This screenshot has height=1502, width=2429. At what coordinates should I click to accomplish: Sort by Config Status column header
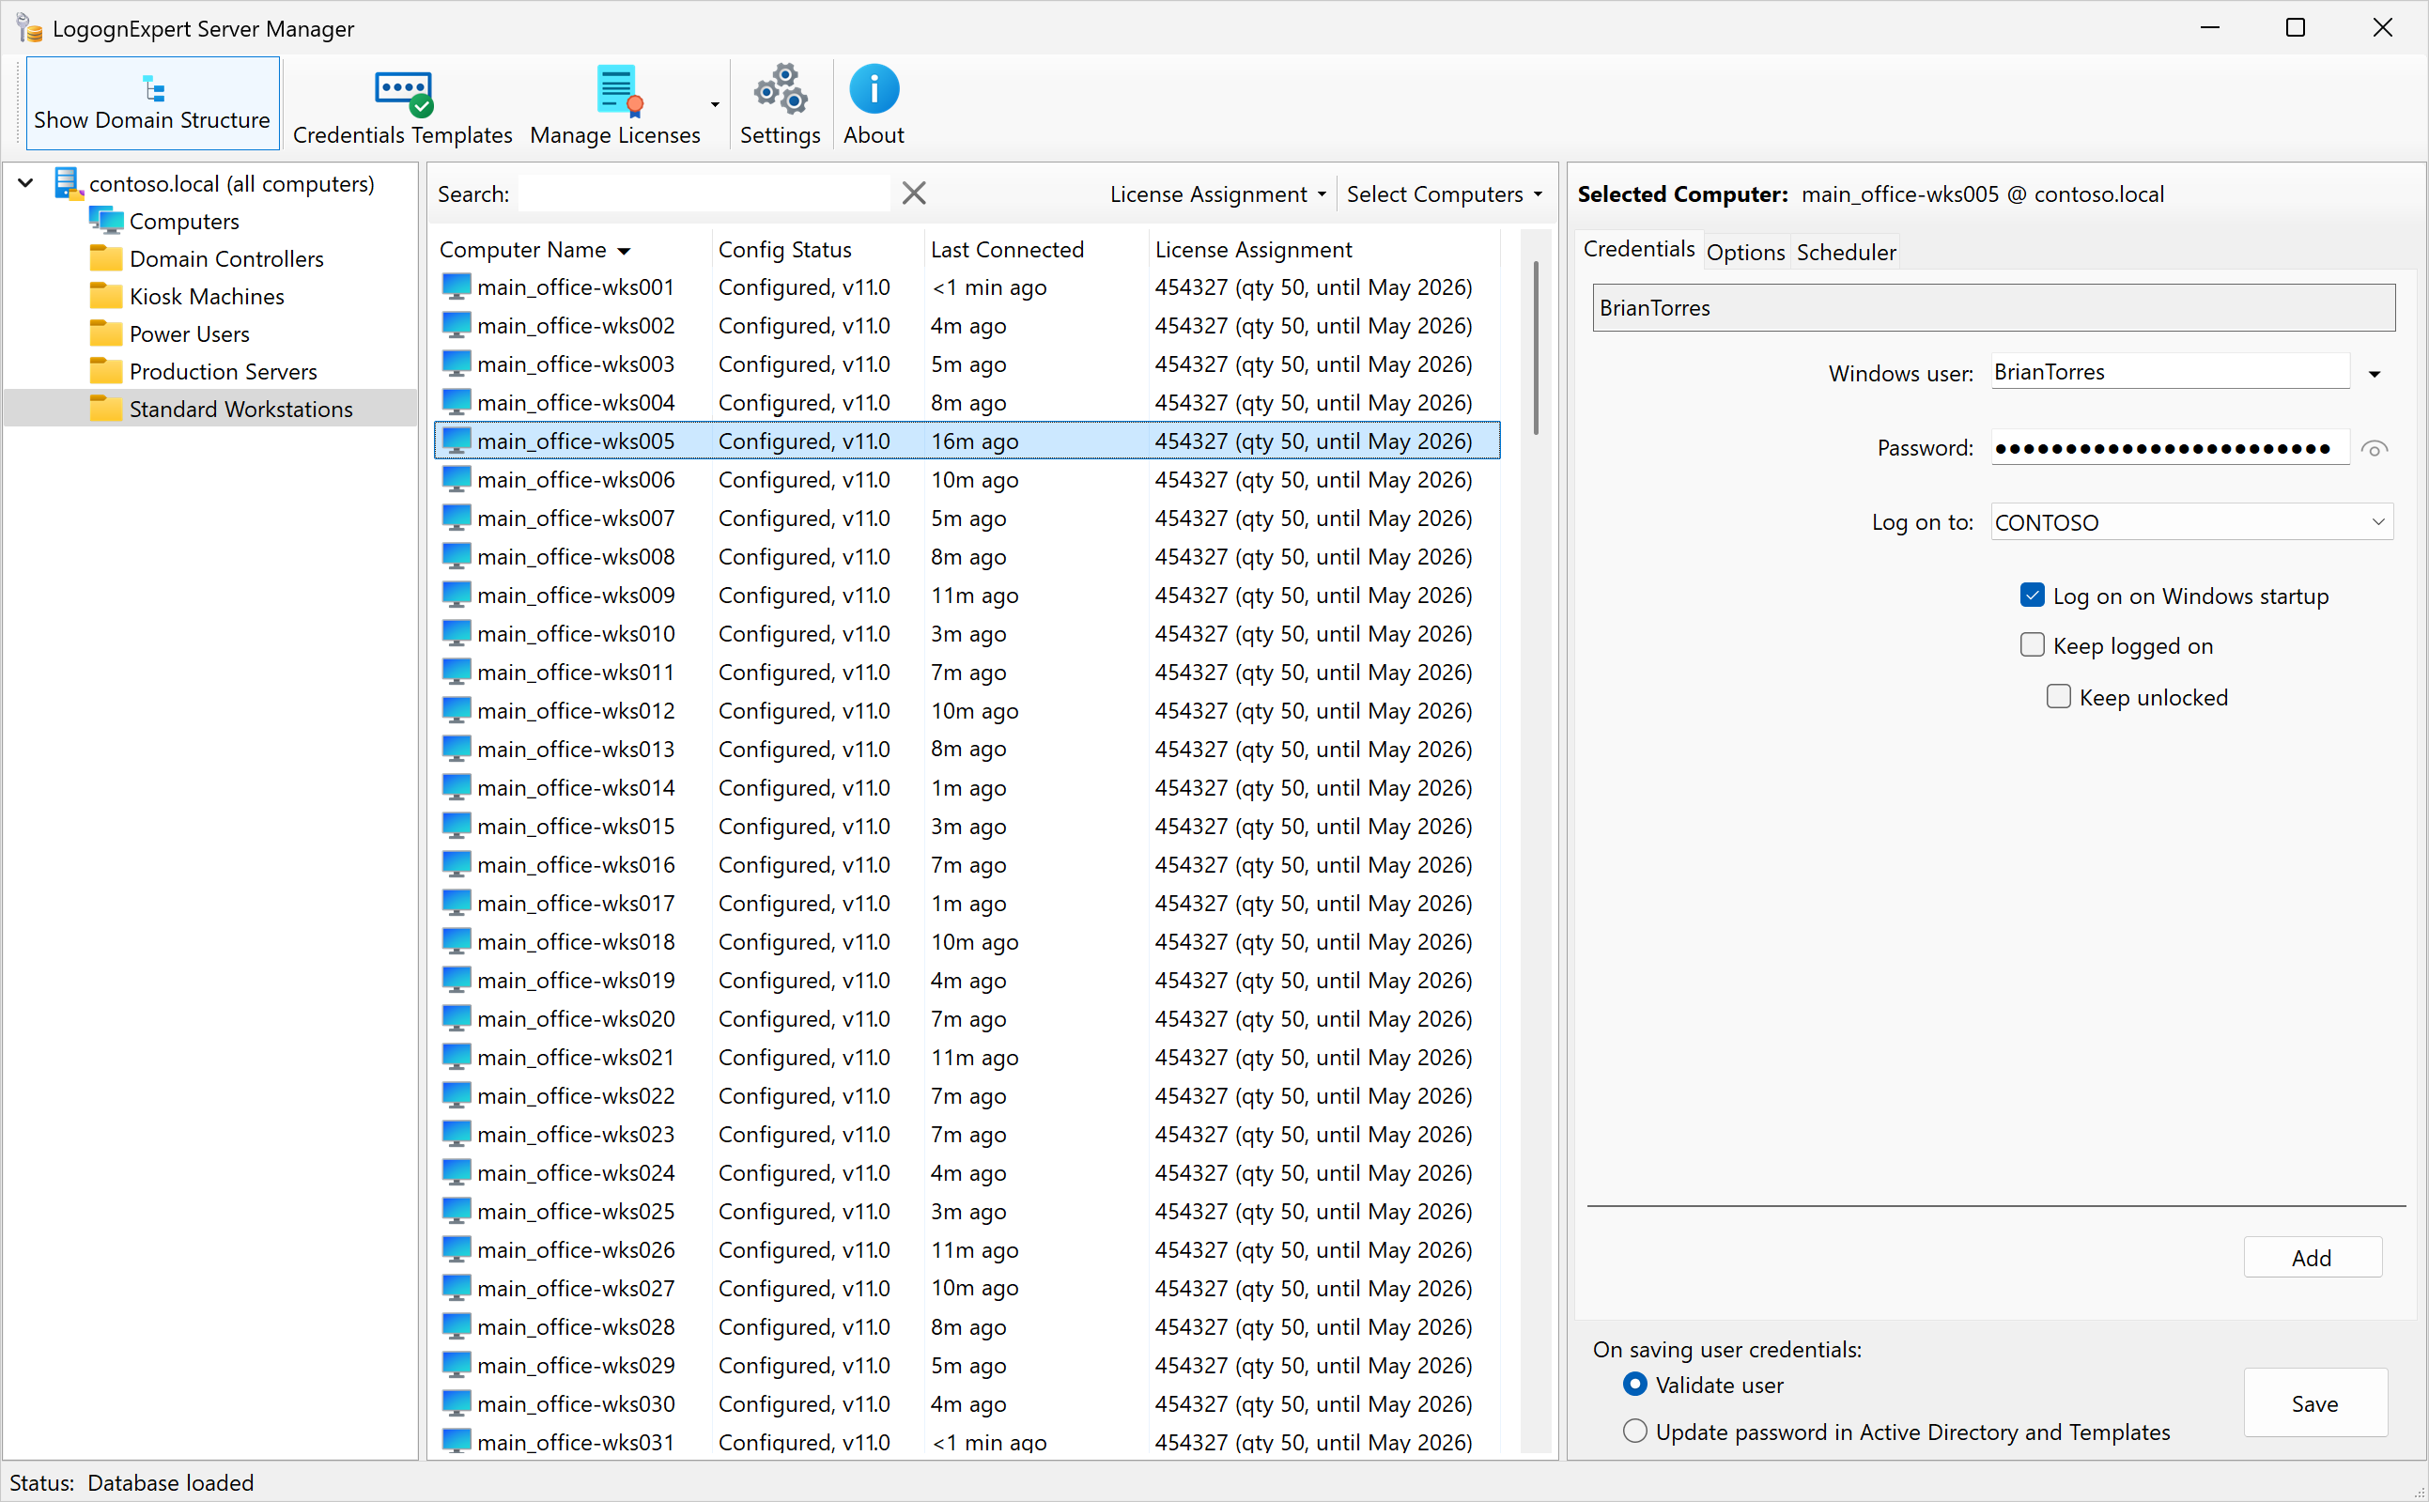[817, 249]
